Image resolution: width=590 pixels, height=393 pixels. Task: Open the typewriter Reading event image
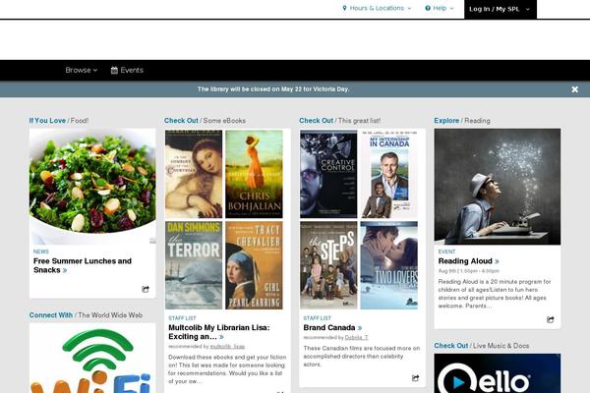[x=498, y=187]
